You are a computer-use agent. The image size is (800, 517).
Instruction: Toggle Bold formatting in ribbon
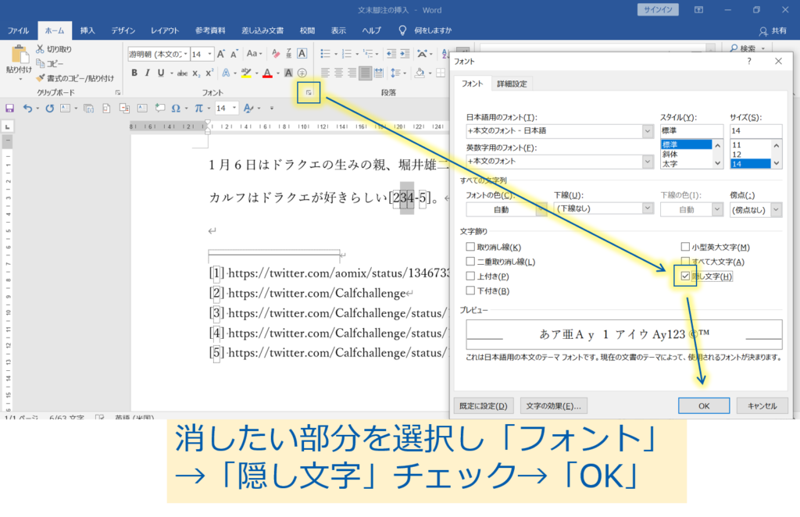point(134,73)
